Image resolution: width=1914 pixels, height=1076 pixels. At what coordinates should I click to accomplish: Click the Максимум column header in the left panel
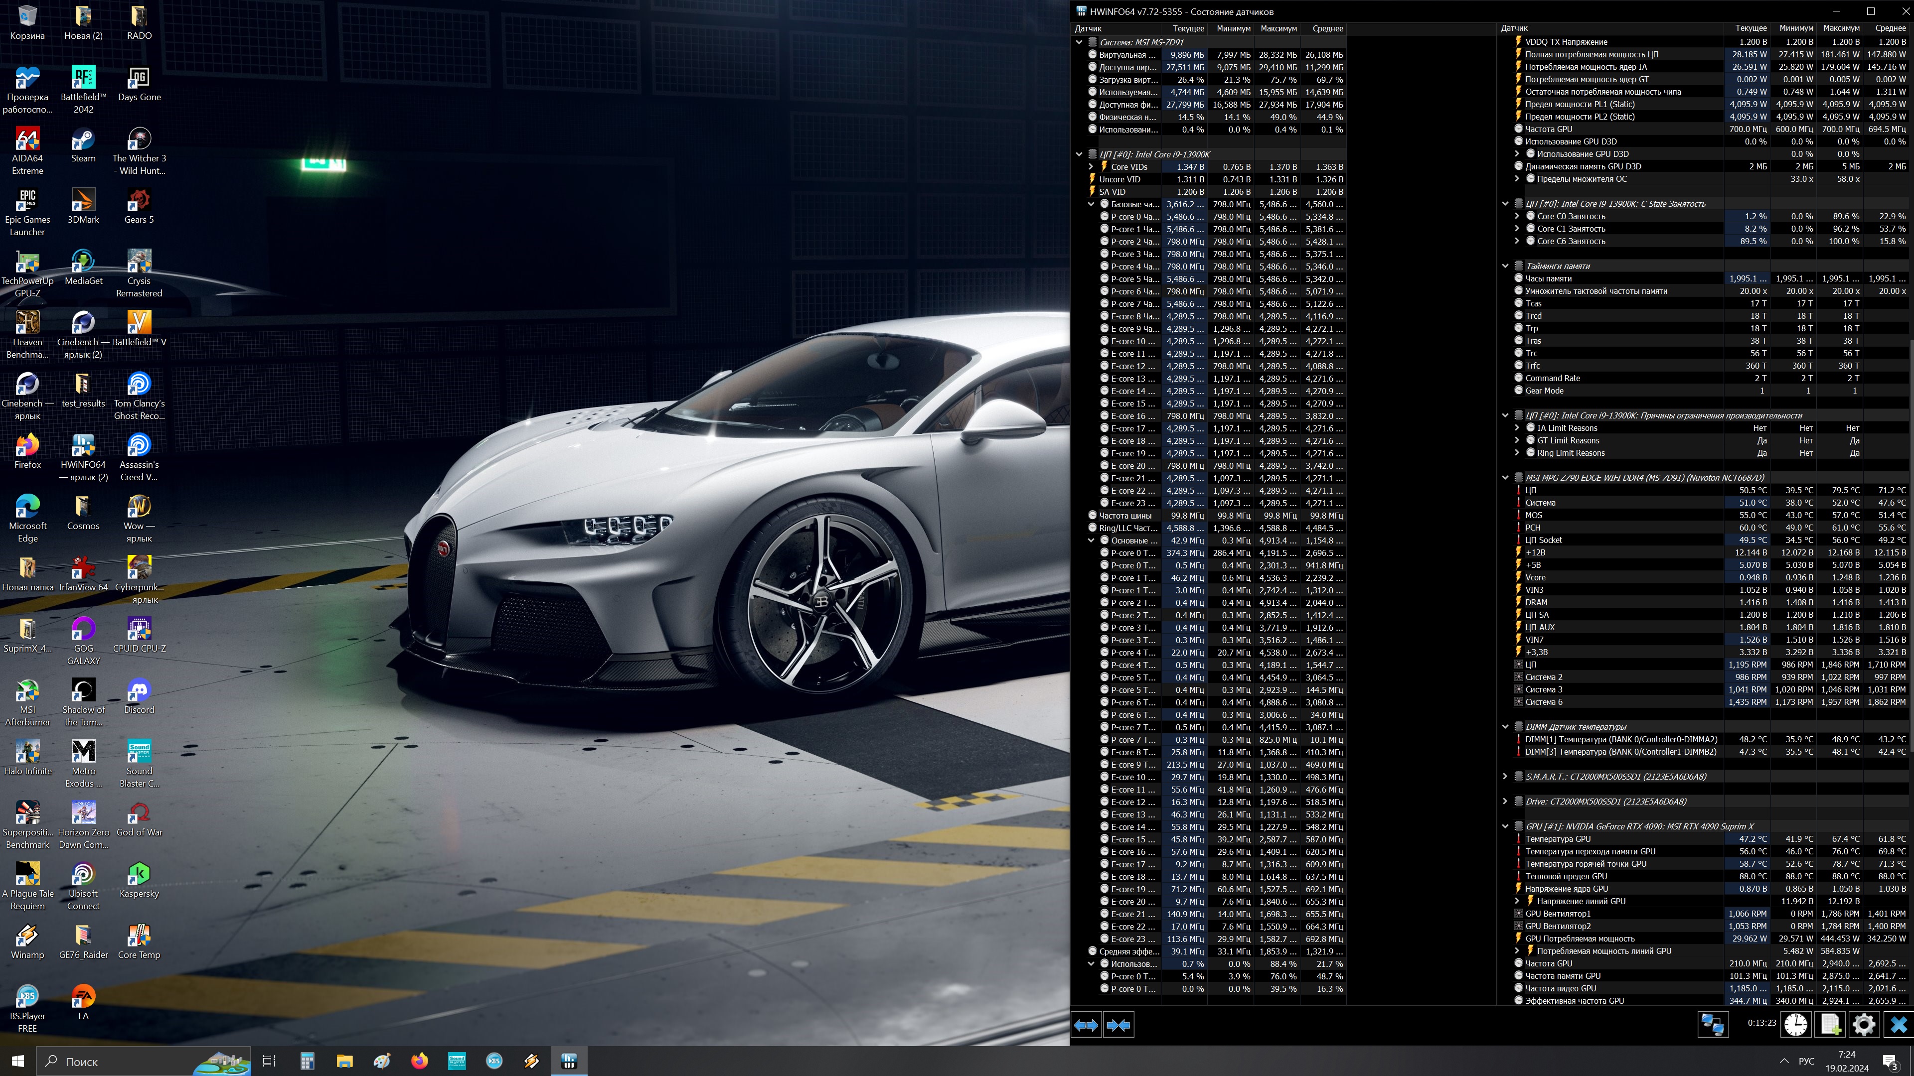tap(1278, 28)
